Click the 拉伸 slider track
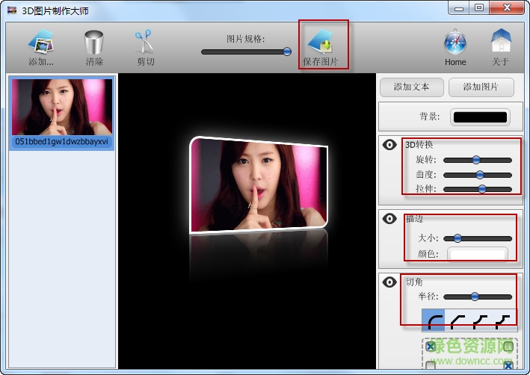The image size is (530, 375). point(477,189)
